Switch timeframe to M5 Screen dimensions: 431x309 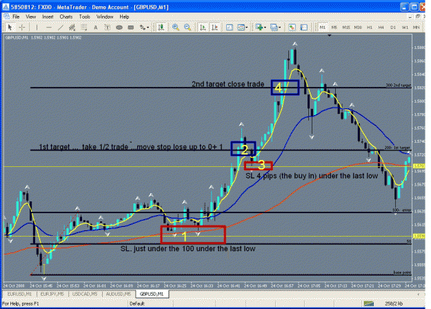(x=334, y=27)
